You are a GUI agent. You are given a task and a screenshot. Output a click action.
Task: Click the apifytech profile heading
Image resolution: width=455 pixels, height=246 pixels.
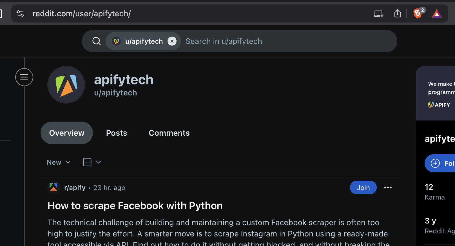pos(124,80)
